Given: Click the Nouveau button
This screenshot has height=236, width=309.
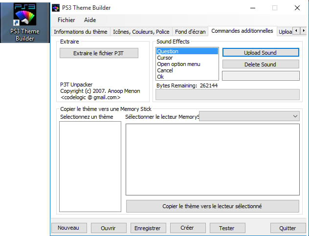Looking at the screenshot, I should coord(69,228).
